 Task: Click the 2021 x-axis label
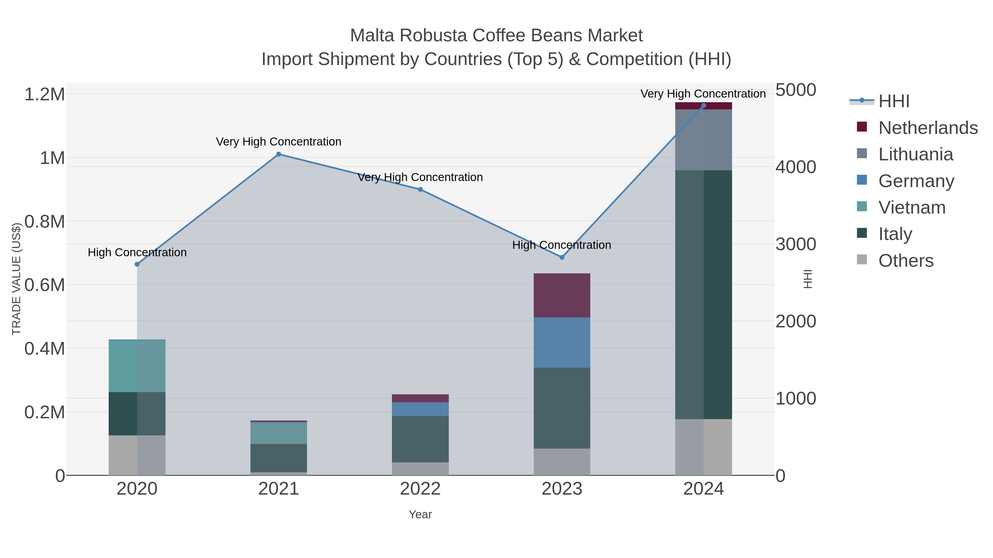pyautogui.click(x=279, y=489)
